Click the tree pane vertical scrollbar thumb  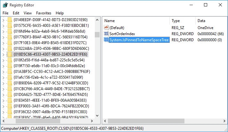click(97, 35)
